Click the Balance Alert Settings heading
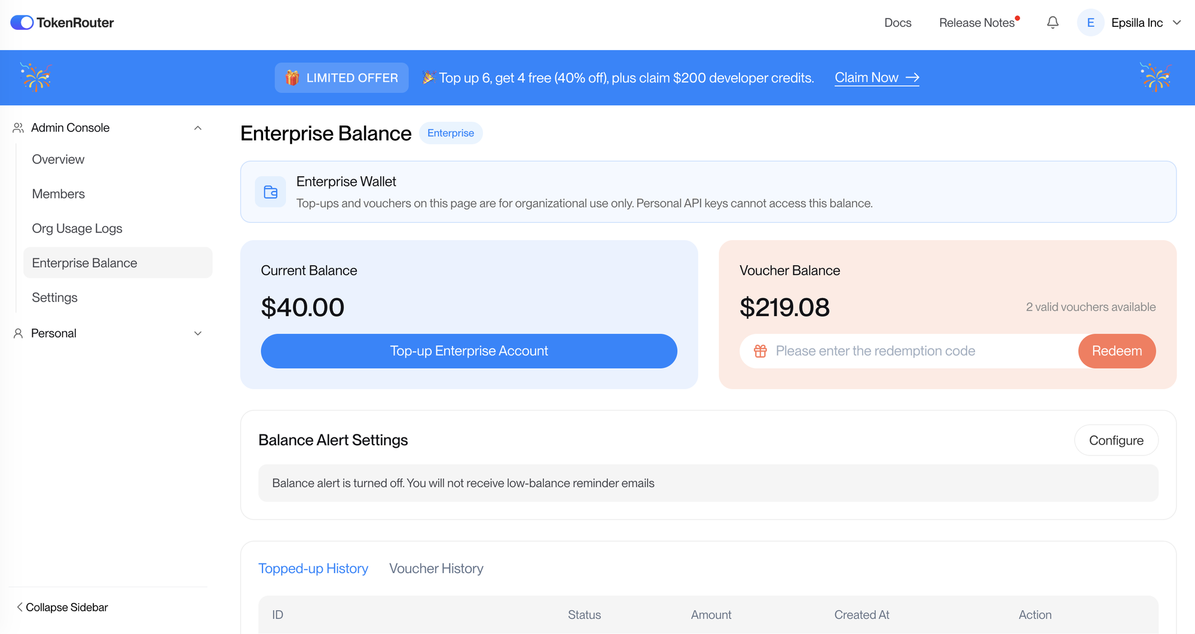1195x634 pixels. coord(333,440)
